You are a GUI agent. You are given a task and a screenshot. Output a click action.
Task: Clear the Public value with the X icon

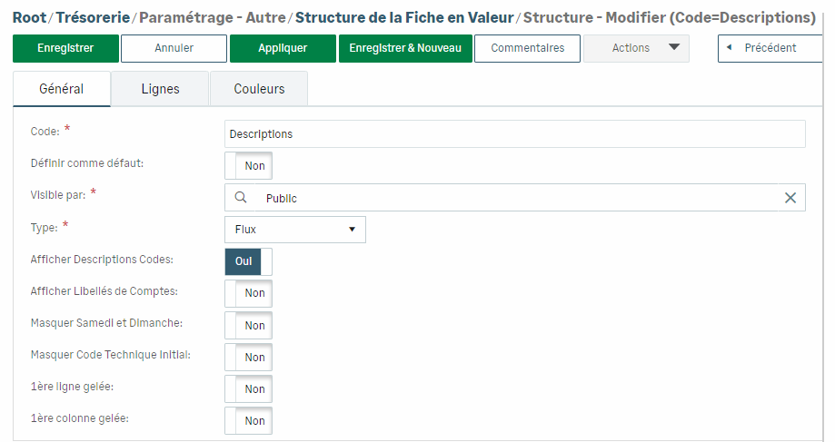[x=790, y=198]
